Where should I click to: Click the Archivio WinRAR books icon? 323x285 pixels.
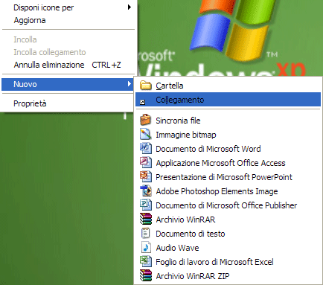[x=146, y=219]
